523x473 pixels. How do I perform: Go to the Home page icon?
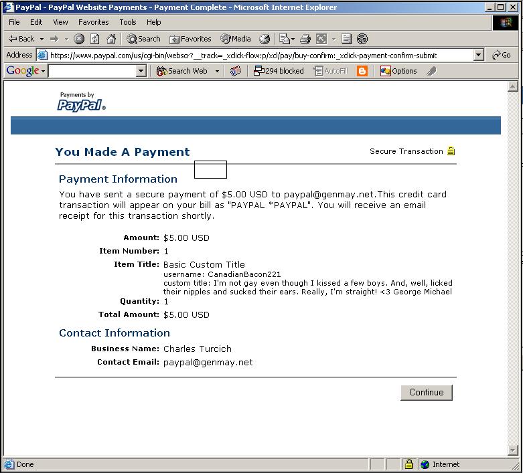pyautogui.click(x=111, y=39)
